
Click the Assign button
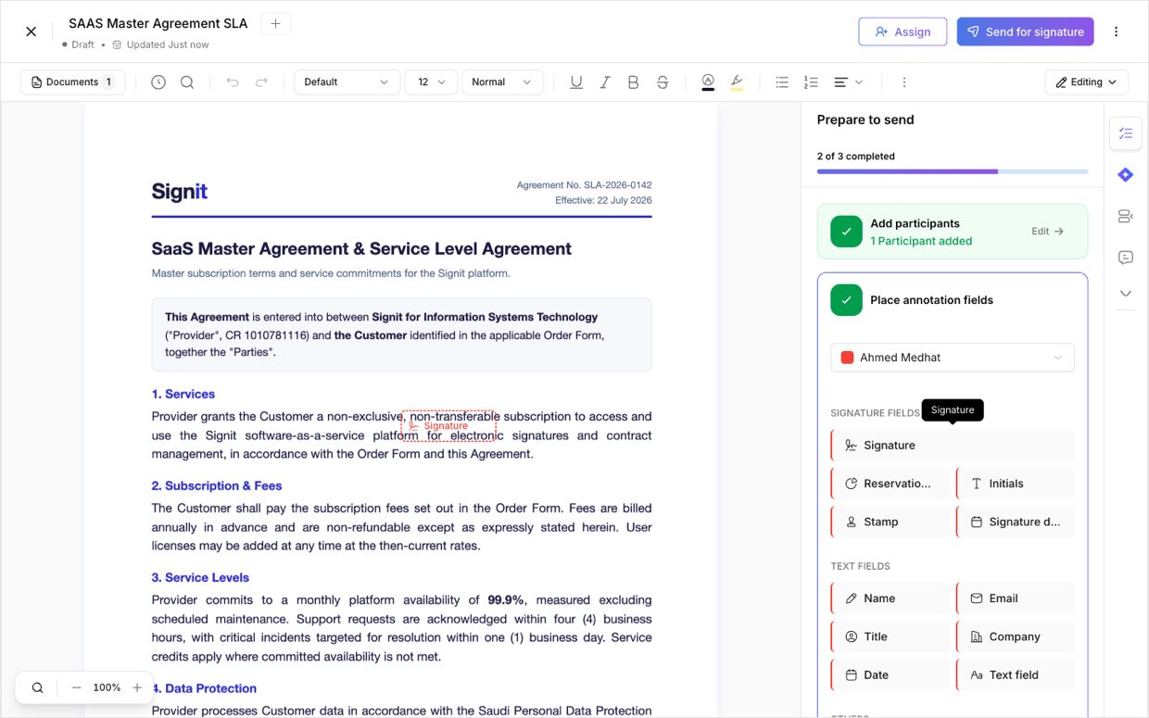903,31
